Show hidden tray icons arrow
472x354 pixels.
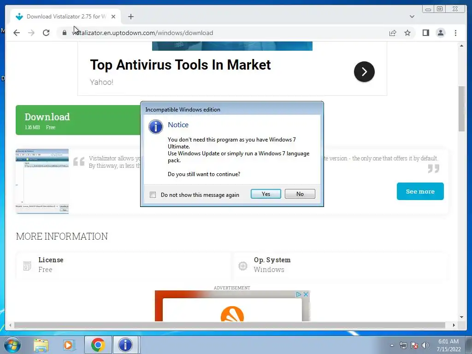(x=392, y=345)
